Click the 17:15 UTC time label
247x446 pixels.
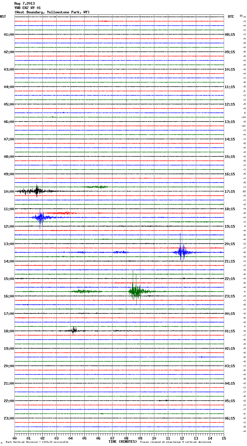coord(230,192)
